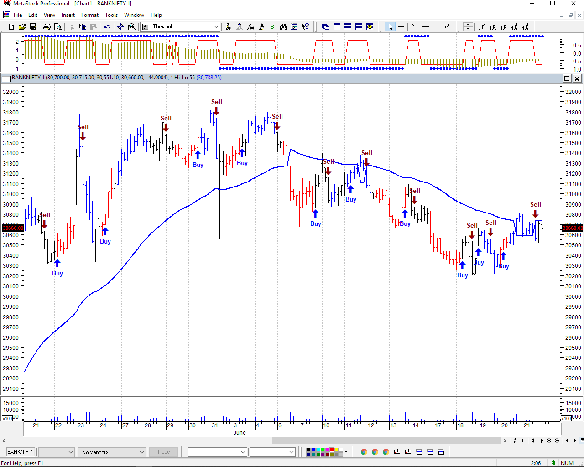The width and height of the screenshot is (584, 467).
Task: Click the zoom in circle-plus icon
Action: (557, 441)
